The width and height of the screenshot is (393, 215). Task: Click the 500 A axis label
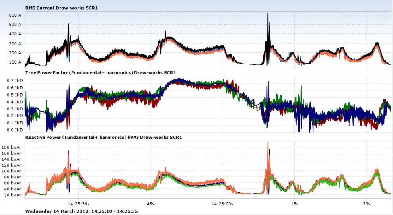point(15,25)
